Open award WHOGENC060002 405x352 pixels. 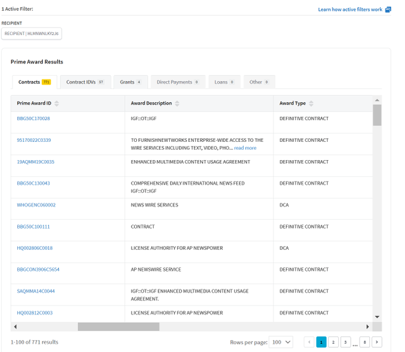coord(36,205)
